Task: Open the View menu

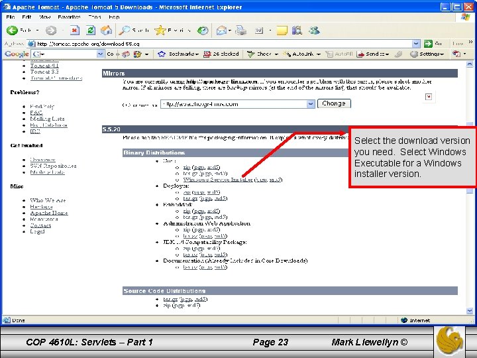Action: coord(45,17)
